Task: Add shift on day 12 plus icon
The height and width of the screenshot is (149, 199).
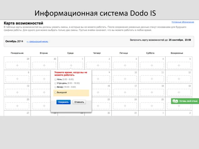Action: click(x=179, y=79)
